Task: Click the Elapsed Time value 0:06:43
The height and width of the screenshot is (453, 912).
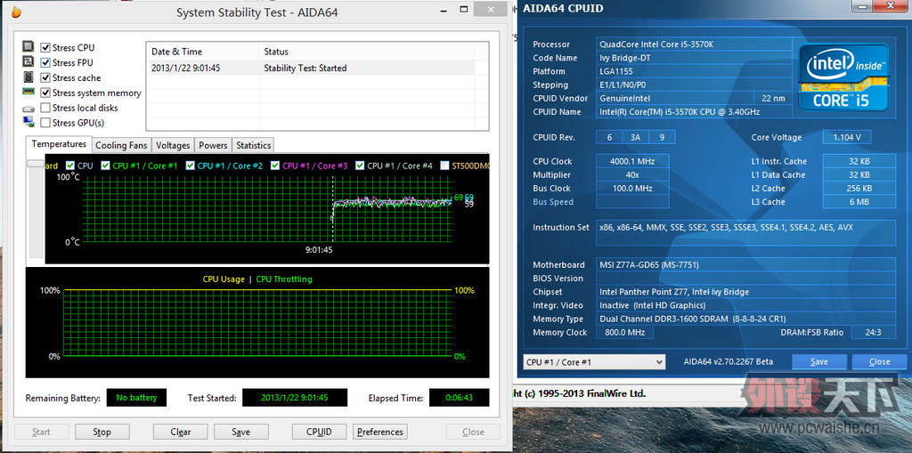Action: point(460,398)
